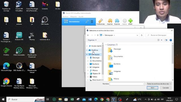This screenshot has height=102, width=181.
Task: Select Imágenes in the navigation tree
Action: 96,67
